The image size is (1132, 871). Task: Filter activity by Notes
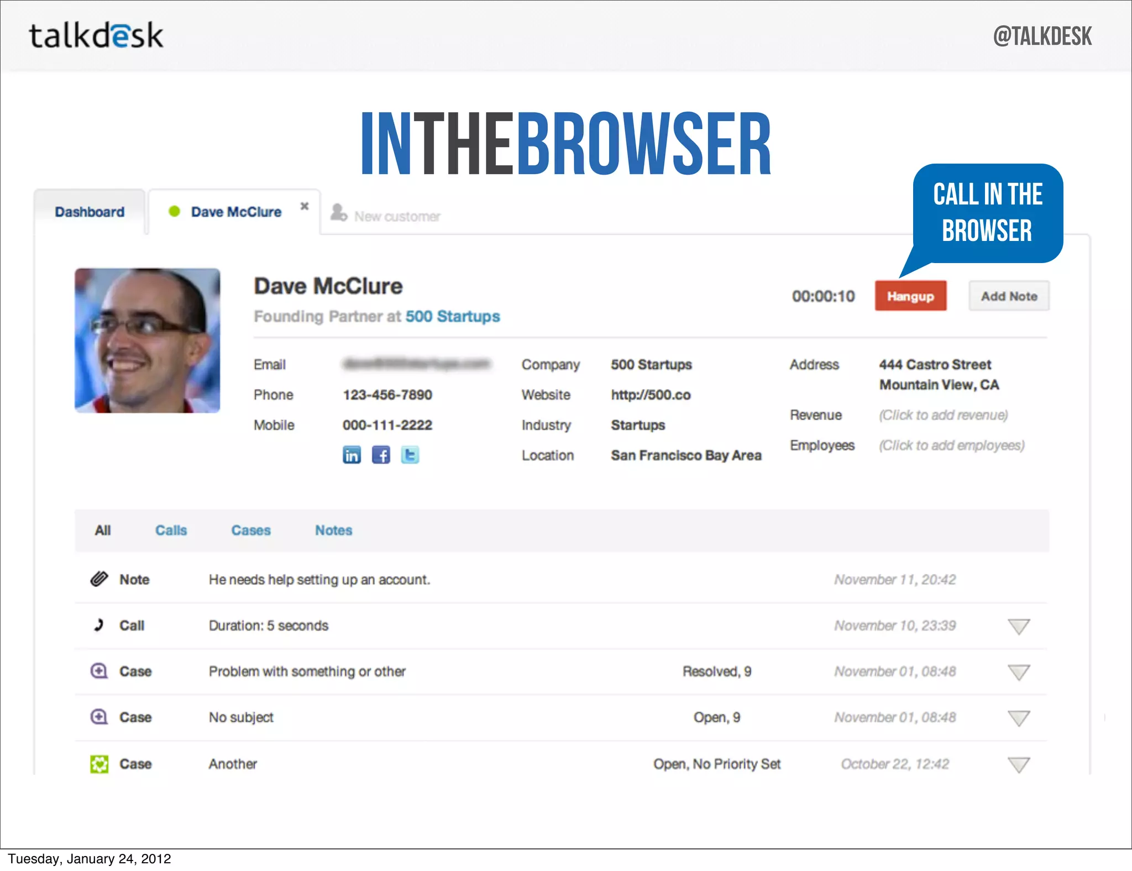(334, 530)
